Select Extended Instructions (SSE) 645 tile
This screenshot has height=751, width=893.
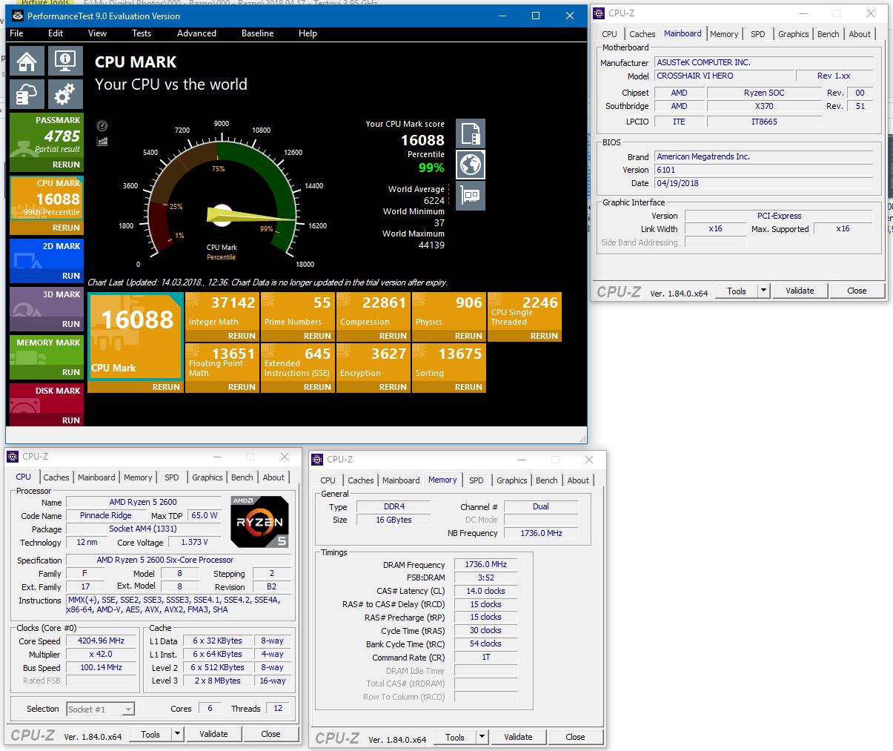(x=297, y=362)
